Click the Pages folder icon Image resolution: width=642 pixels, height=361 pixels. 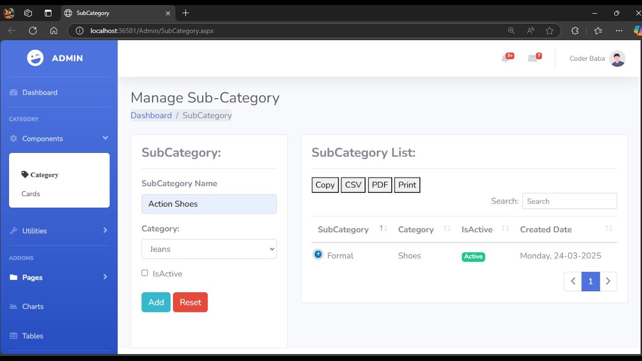[x=14, y=278]
